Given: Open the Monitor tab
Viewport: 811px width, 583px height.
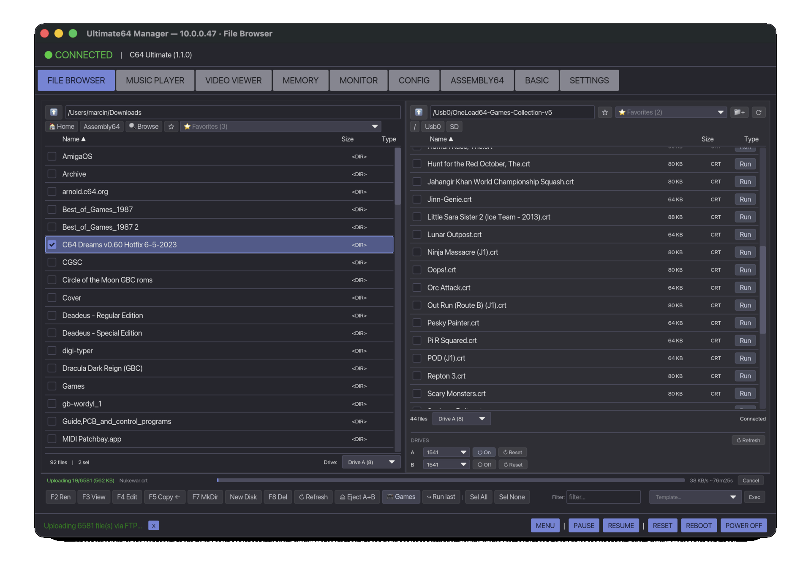Looking at the screenshot, I should (359, 80).
